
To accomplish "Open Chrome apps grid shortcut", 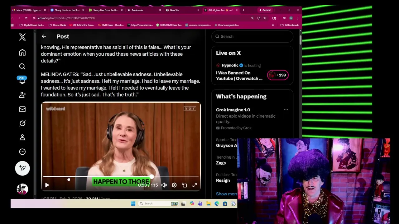I will 12,25.
